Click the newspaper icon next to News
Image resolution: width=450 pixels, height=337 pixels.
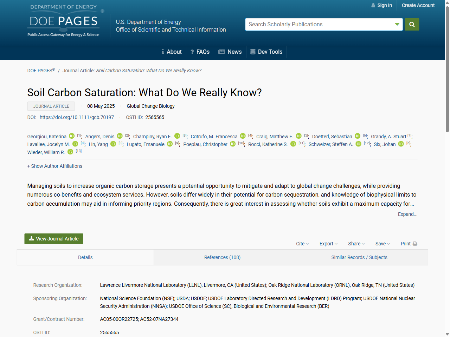pyautogui.click(x=221, y=52)
